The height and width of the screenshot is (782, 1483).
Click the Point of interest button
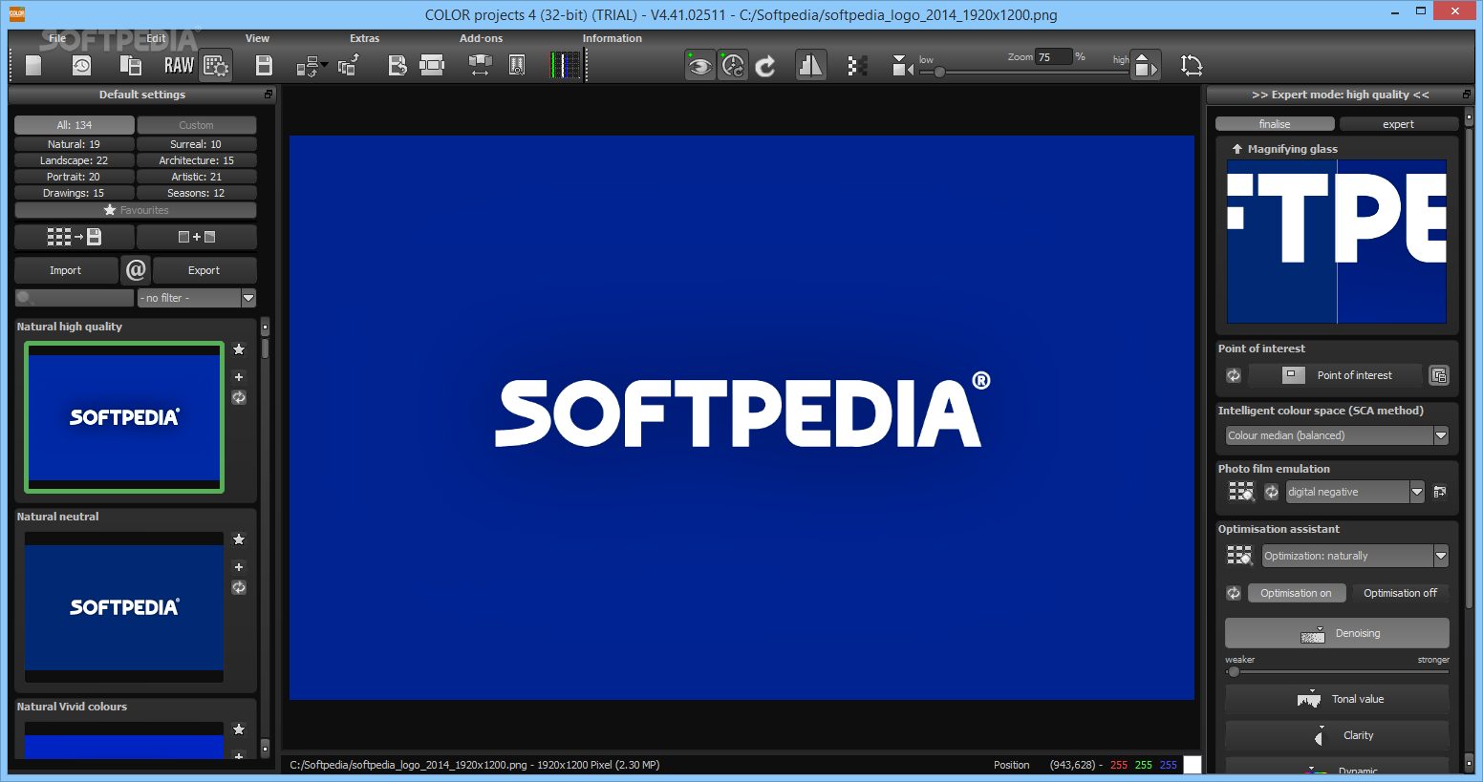[1336, 375]
